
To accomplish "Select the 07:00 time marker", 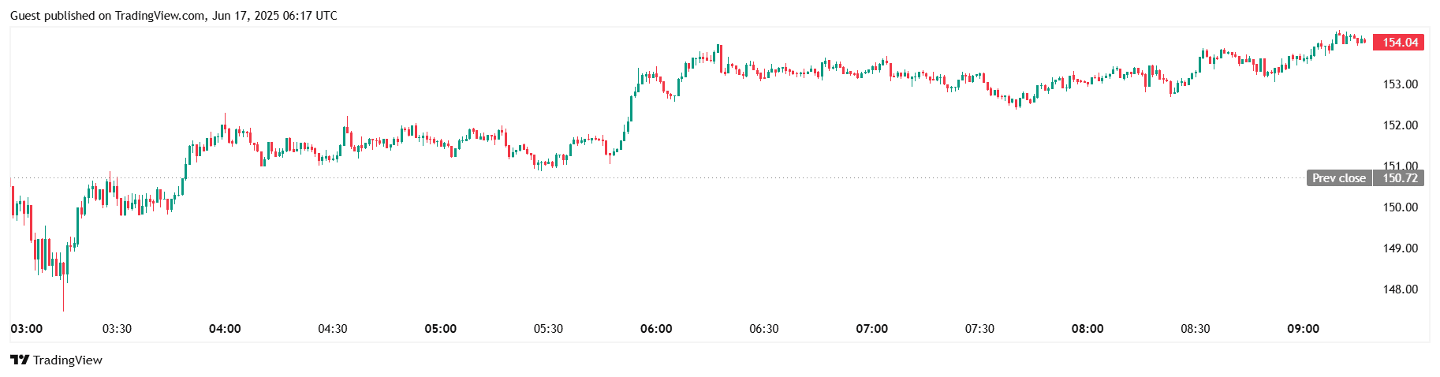I will [x=872, y=329].
